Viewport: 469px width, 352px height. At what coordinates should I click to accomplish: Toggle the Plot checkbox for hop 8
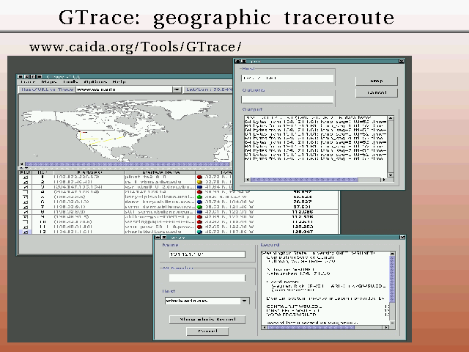pyautogui.click(x=26, y=212)
